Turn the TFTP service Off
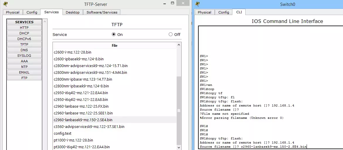The image size is (343, 150). pos(171,34)
